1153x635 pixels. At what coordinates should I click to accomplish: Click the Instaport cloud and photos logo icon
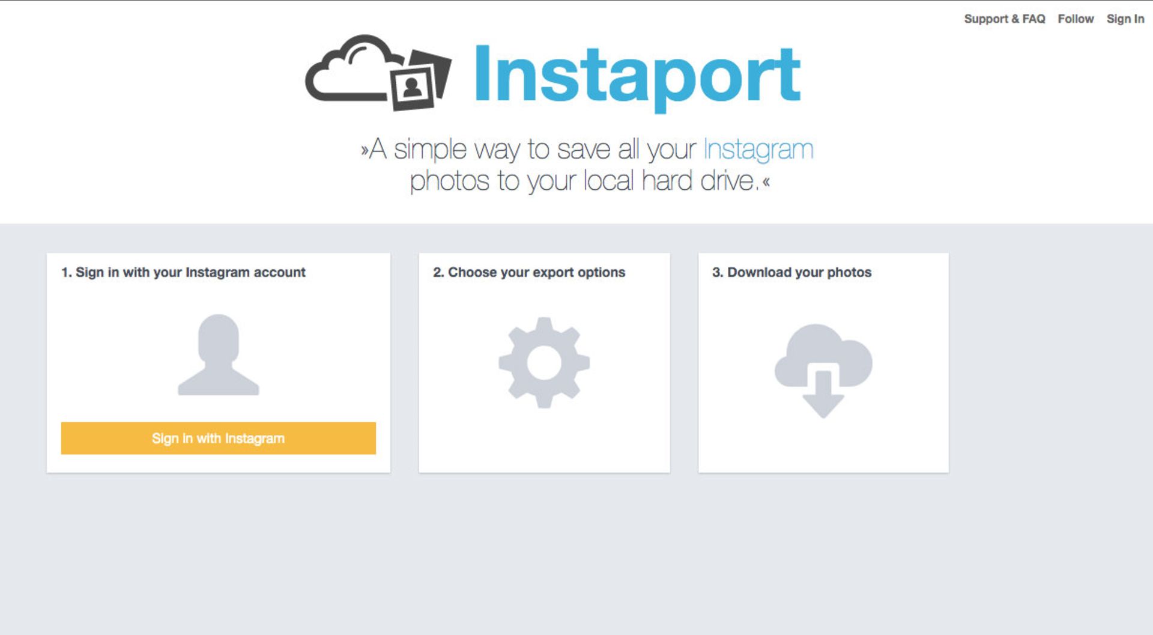click(x=378, y=73)
